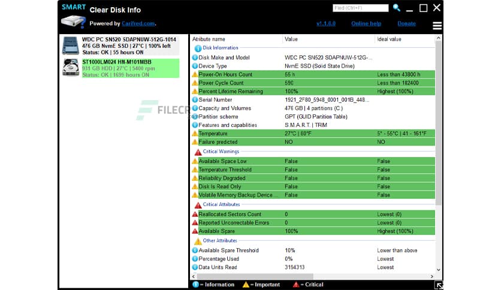Click warning icon beside Temperature row
The height and width of the screenshot is (290, 501).
195,134
